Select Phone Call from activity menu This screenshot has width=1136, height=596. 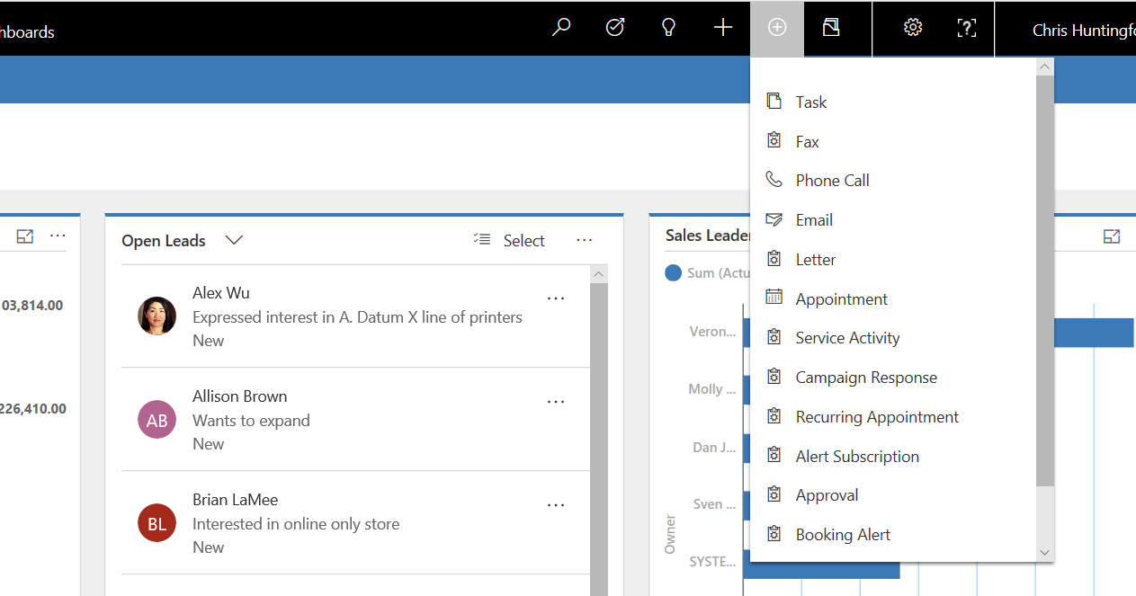point(832,181)
